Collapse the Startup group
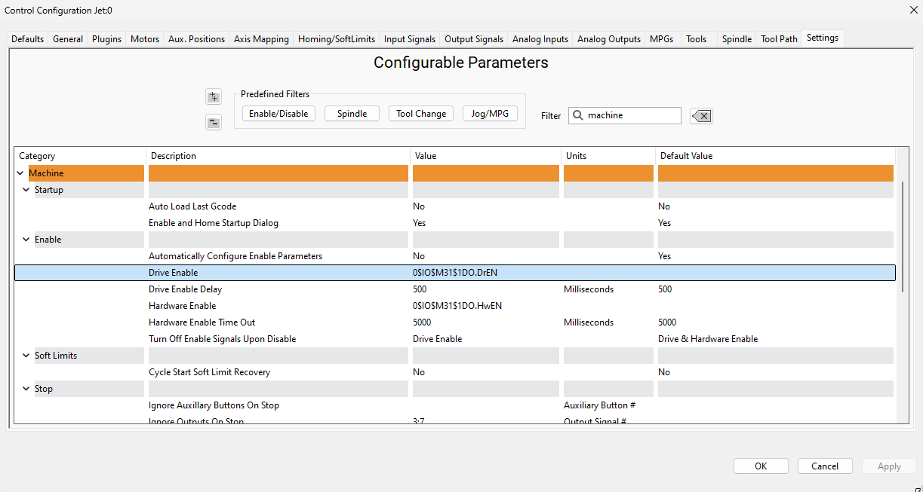This screenshot has height=492, width=923. coord(26,190)
